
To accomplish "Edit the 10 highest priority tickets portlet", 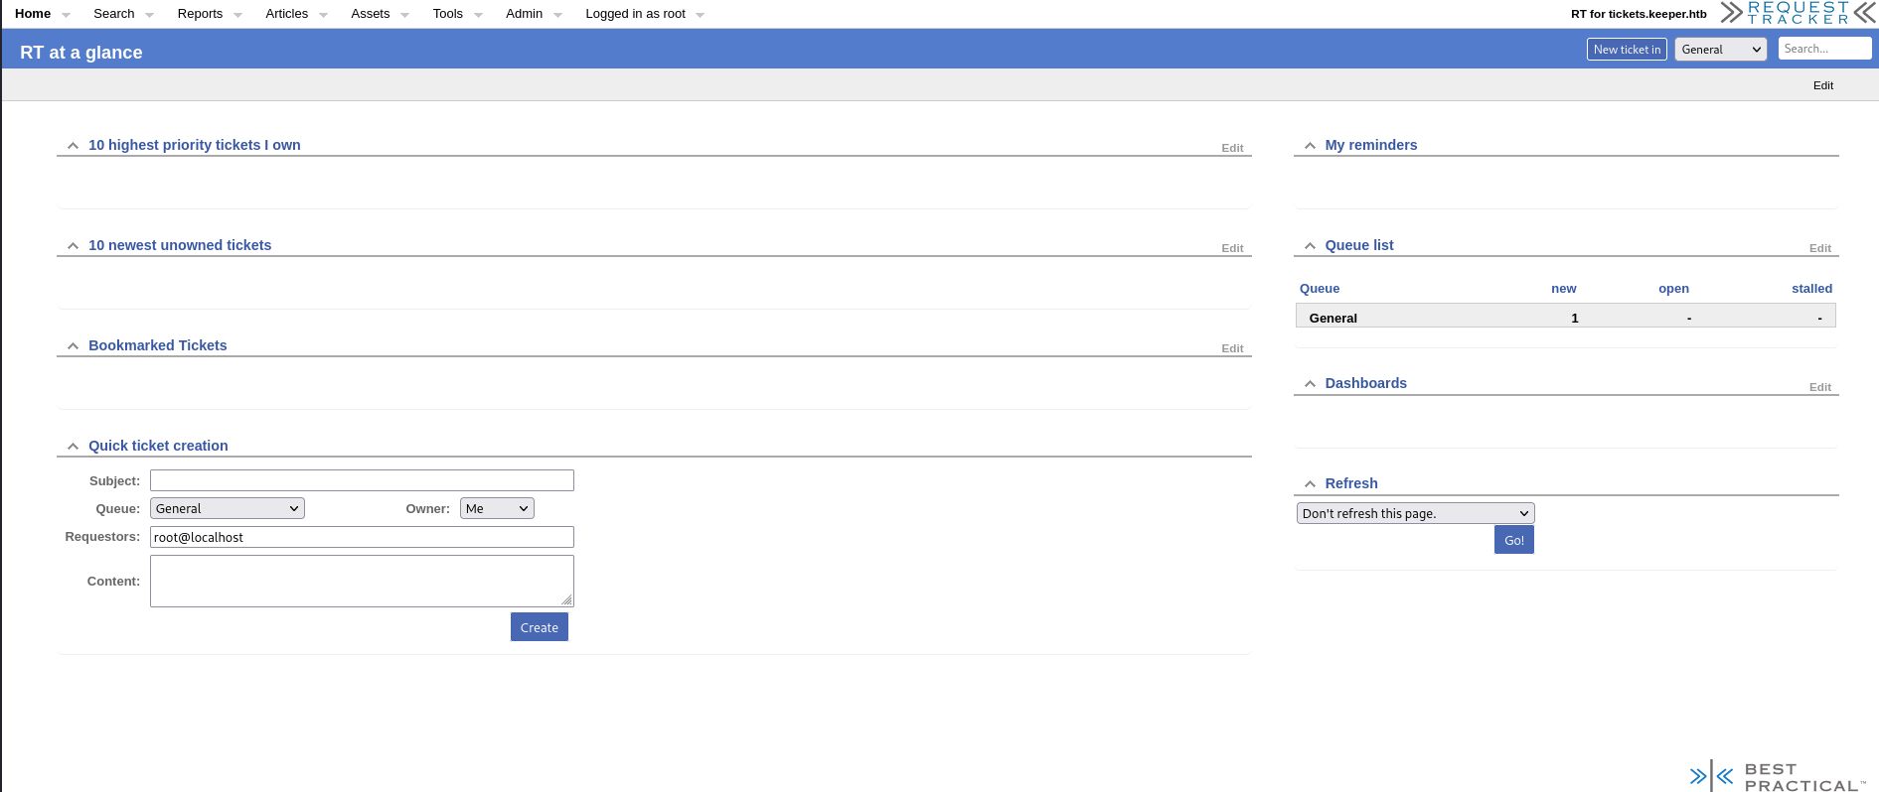I will [1232, 148].
